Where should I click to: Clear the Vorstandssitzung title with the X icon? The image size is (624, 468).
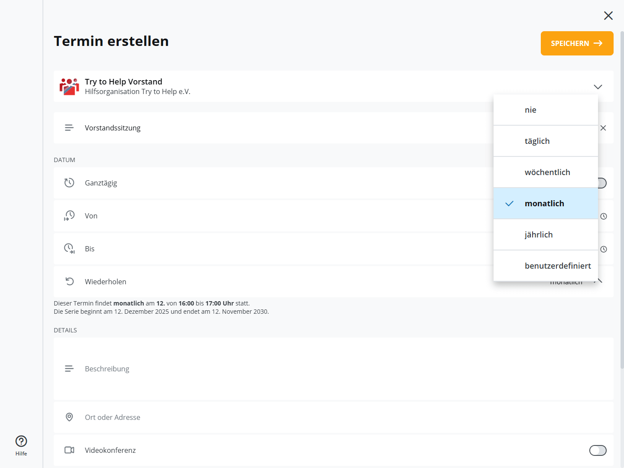pos(603,128)
